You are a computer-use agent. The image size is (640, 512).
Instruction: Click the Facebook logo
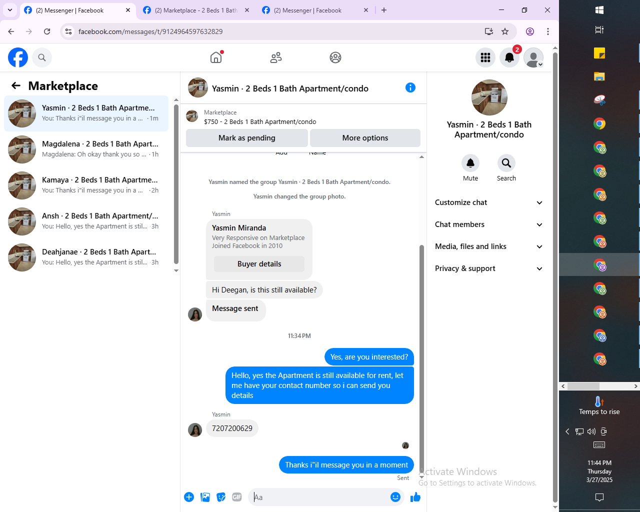[18, 57]
